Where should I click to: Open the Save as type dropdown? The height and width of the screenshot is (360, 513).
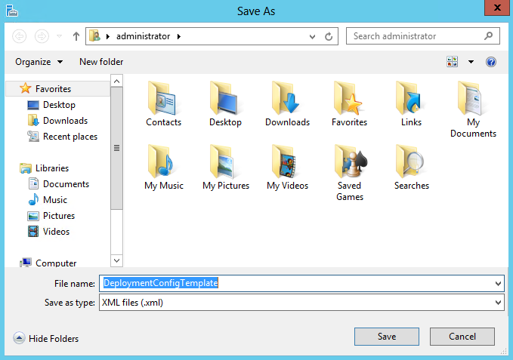point(498,303)
